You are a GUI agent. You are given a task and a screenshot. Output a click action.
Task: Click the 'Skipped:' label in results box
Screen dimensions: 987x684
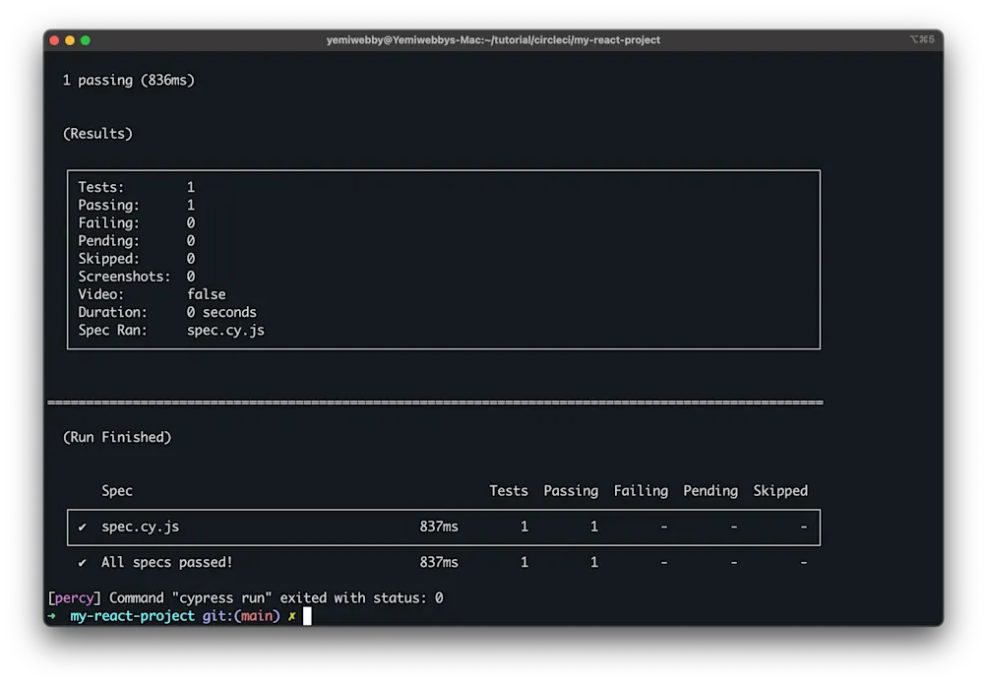(108, 259)
